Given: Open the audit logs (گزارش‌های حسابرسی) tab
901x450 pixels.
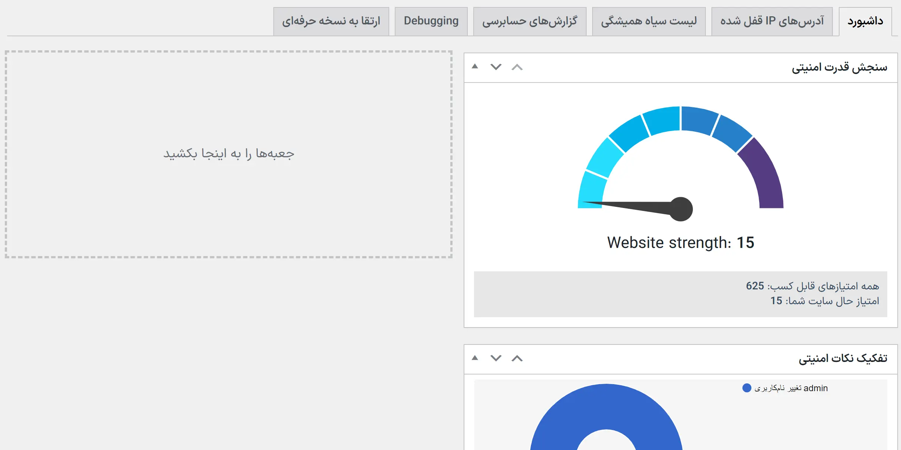Looking at the screenshot, I should (530, 21).
